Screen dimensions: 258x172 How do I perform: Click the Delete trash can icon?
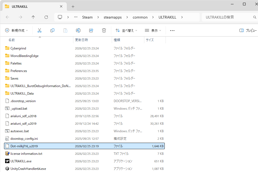[x=104, y=31]
